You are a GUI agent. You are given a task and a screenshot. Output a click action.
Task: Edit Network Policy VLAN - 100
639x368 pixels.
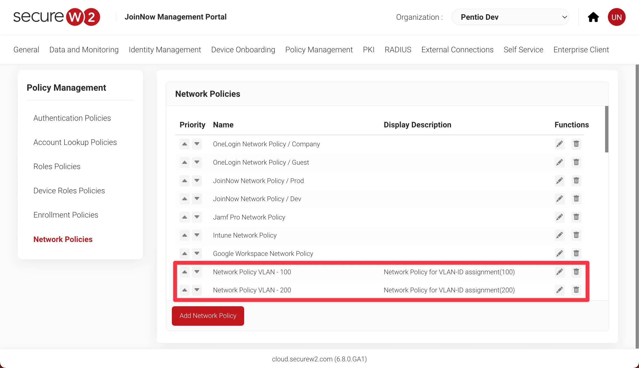click(x=559, y=272)
